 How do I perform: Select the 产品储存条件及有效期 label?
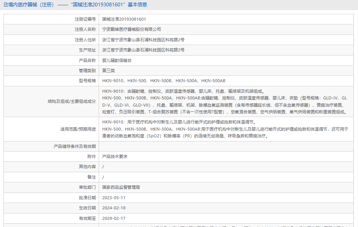coord(75,146)
